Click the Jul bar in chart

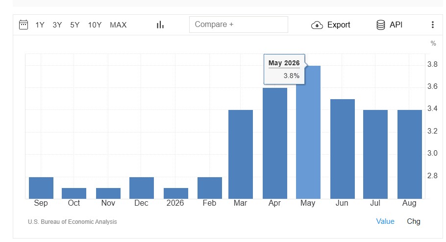point(375,154)
